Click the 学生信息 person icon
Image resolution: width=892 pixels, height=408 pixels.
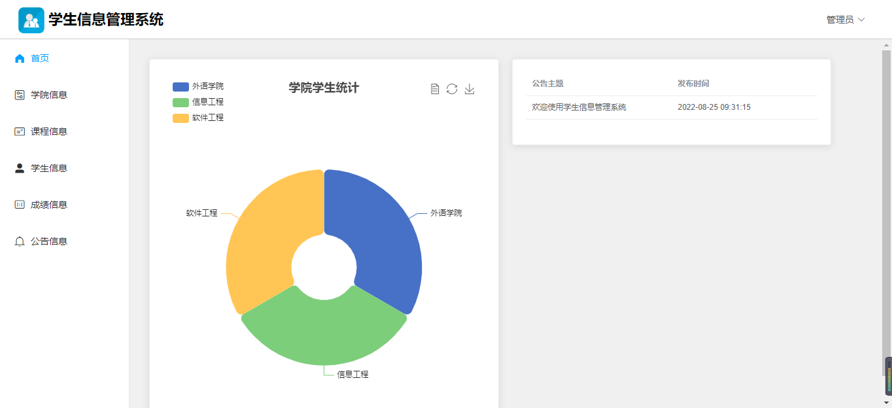coord(20,168)
